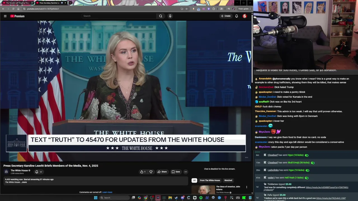Click Ladyclinks username in kicks feed

[x=273, y=170]
